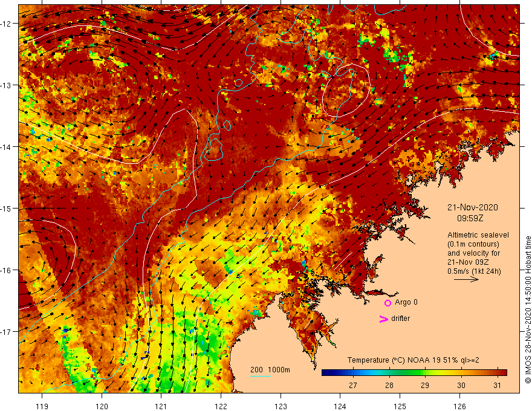Click the 126 longitude axis label
The image size is (532, 411).
[459, 406]
